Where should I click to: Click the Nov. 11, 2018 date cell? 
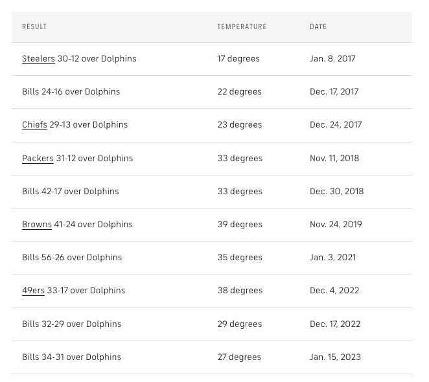tap(334, 158)
